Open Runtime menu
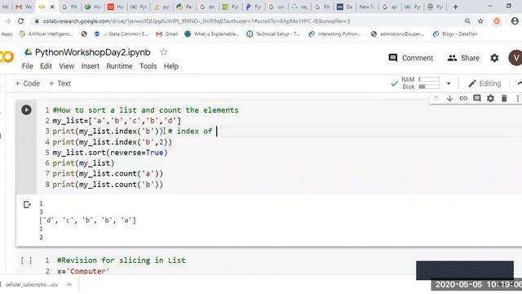Image resolution: width=522 pixels, height=294 pixels. click(x=119, y=66)
